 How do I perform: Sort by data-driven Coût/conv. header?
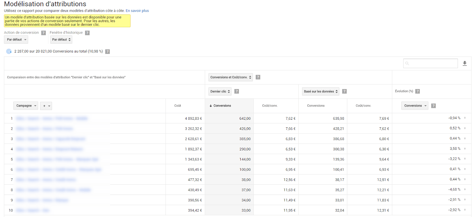[363, 106]
